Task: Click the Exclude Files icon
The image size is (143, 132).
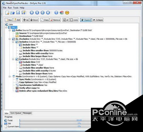Action: [x=21, y=65]
